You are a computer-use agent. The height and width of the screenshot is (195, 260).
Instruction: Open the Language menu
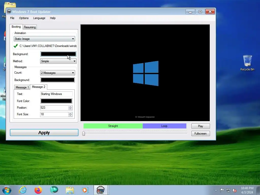coord(39,18)
